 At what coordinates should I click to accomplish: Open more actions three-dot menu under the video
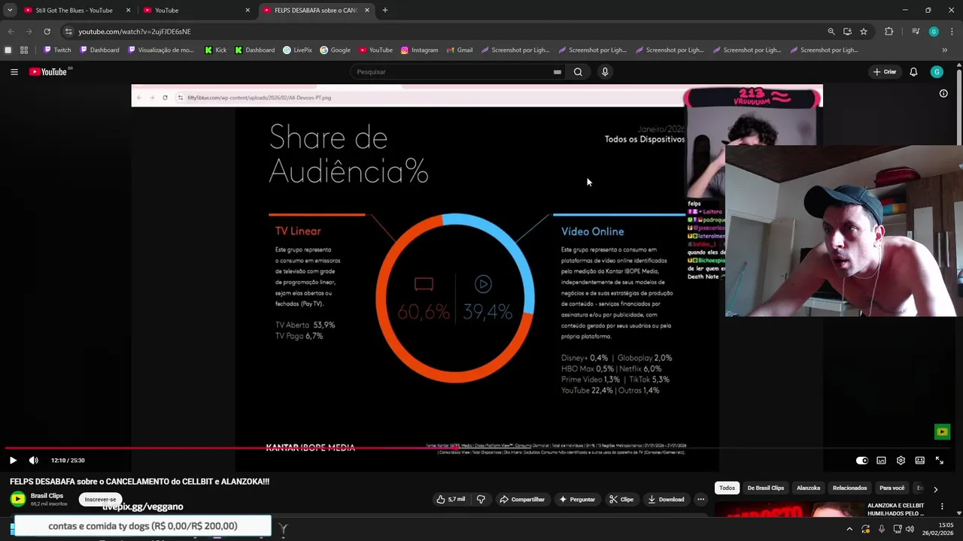pos(700,499)
